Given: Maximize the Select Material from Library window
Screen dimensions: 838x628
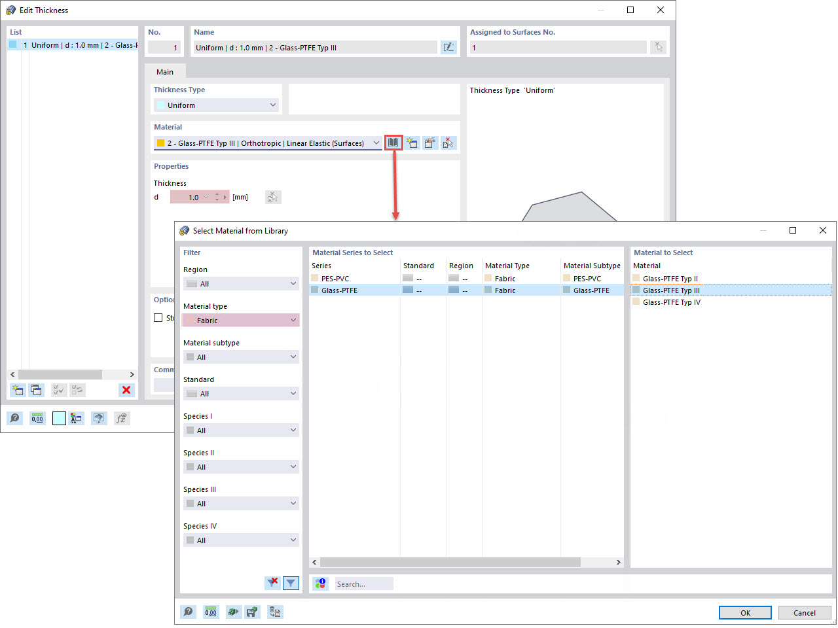Looking at the screenshot, I should coord(793,230).
